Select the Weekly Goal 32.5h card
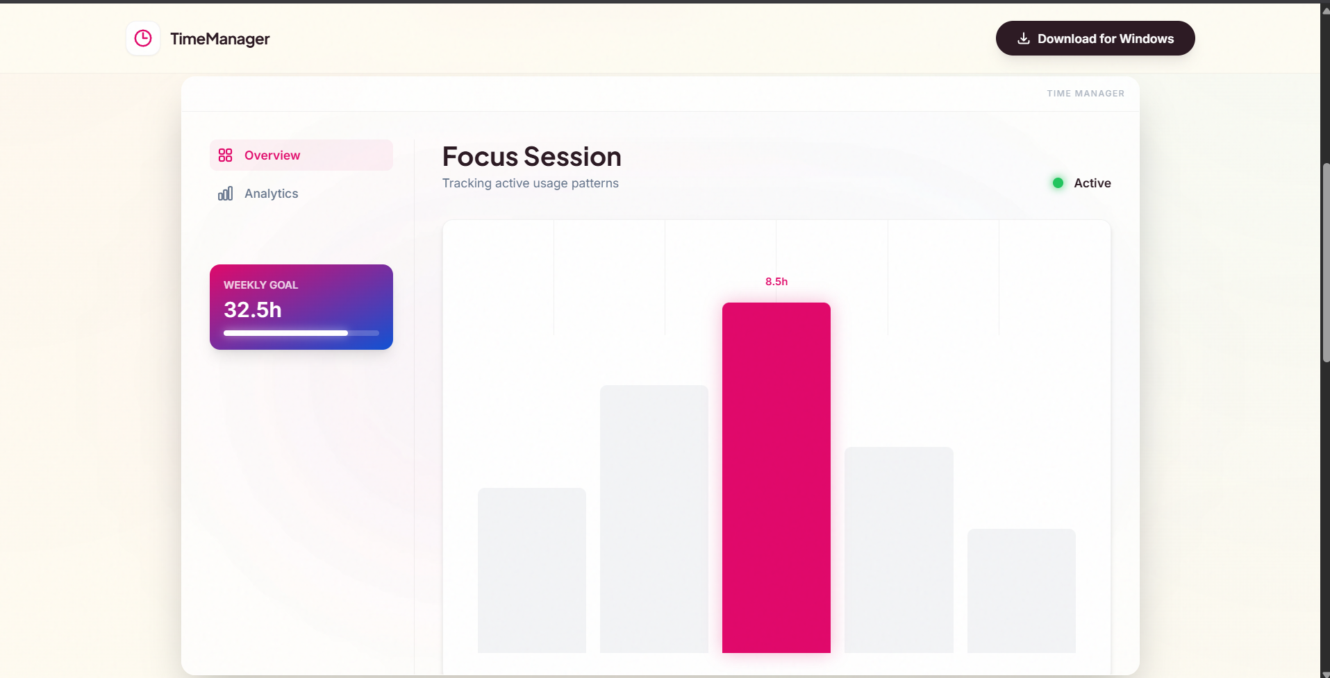The height and width of the screenshot is (678, 1330). click(x=300, y=307)
